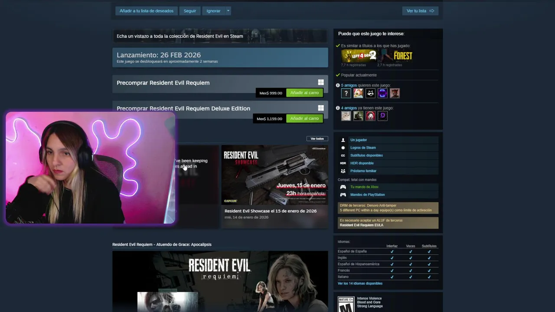Open the 'Resident Evil Requiem EULA' link
This screenshot has height=312, width=555.
click(x=361, y=225)
